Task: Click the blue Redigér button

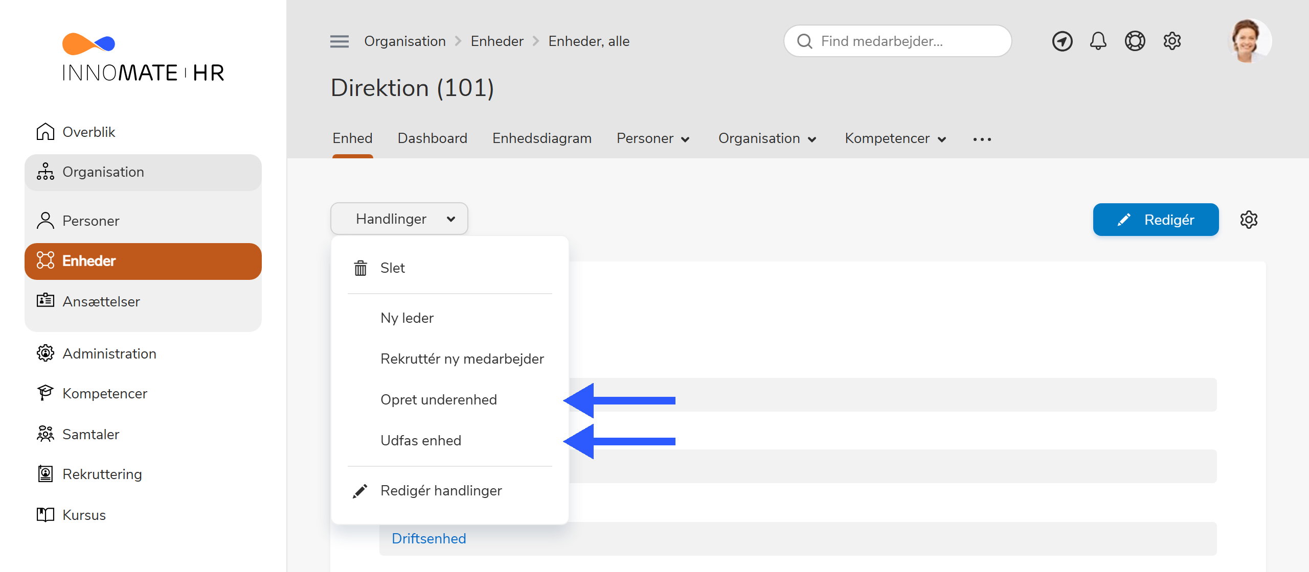Action: click(x=1156, y=220)
